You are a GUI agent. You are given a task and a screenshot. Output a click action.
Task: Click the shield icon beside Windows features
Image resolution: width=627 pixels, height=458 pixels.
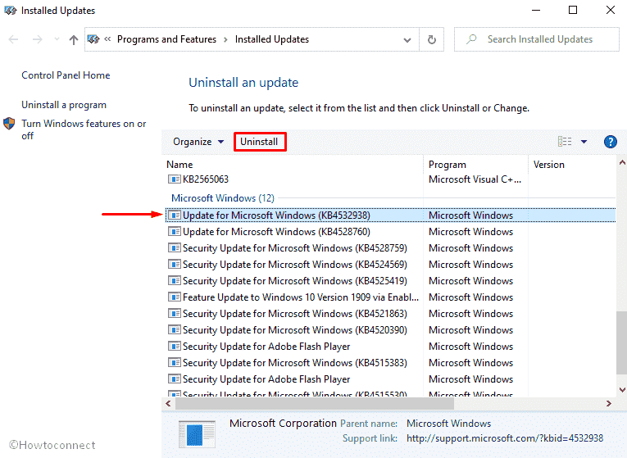coord(9,124)
